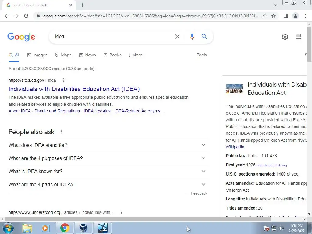Open the More search categories menu
Image resolution: width=312 pixels, height=234 pixels.
coord(136,55)
